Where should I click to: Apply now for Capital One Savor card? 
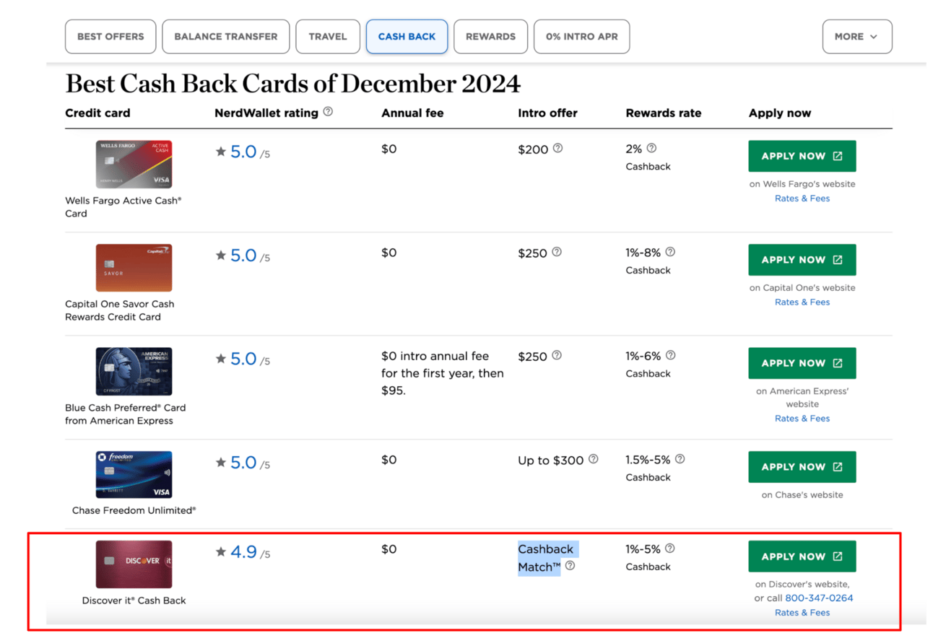point(802,260)
